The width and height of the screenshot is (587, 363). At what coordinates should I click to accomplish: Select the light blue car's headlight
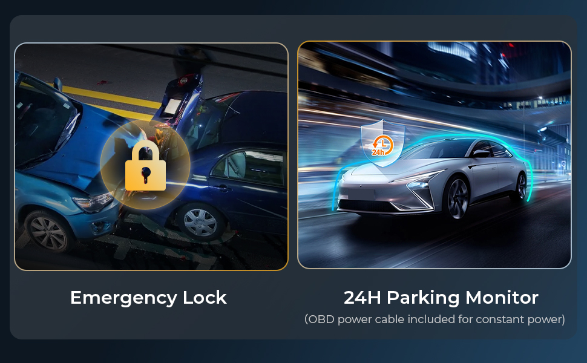(93, 202)
